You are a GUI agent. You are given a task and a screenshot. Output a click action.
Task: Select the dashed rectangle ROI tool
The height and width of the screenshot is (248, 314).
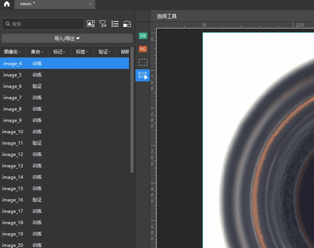143,62
